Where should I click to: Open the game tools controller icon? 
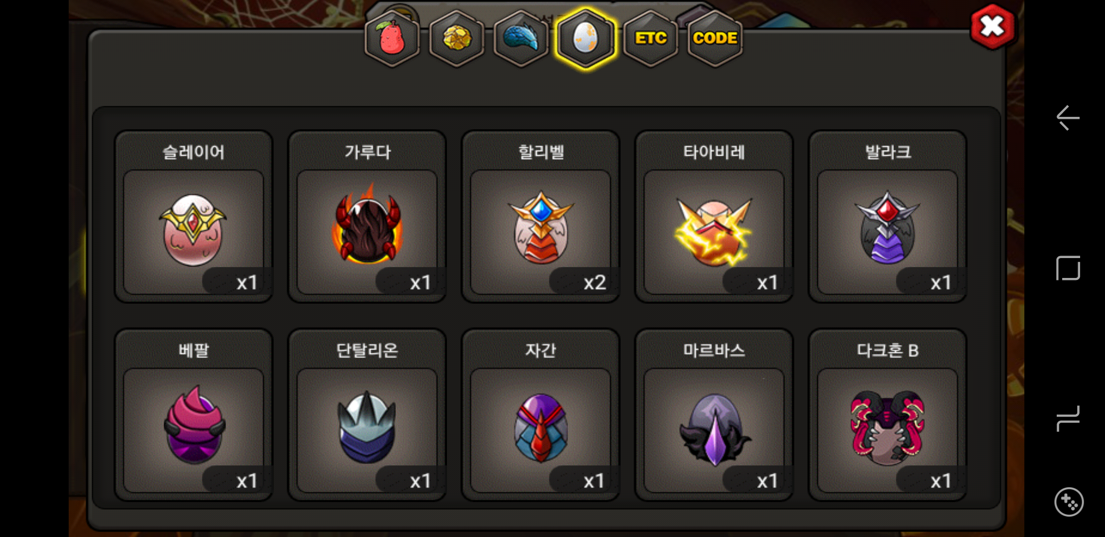[1069, 502]
